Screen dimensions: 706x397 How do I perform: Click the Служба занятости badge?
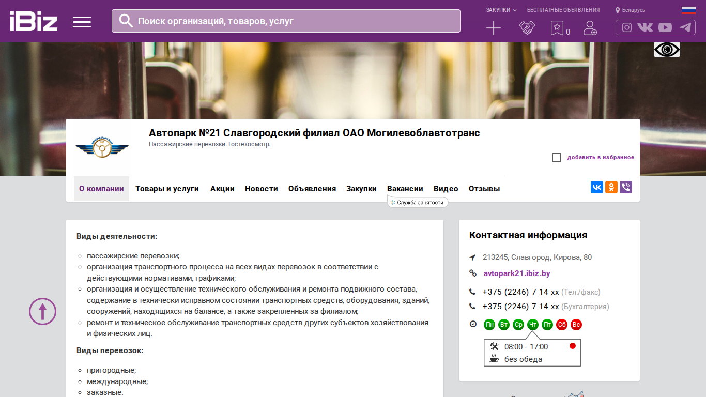(418, 203)
